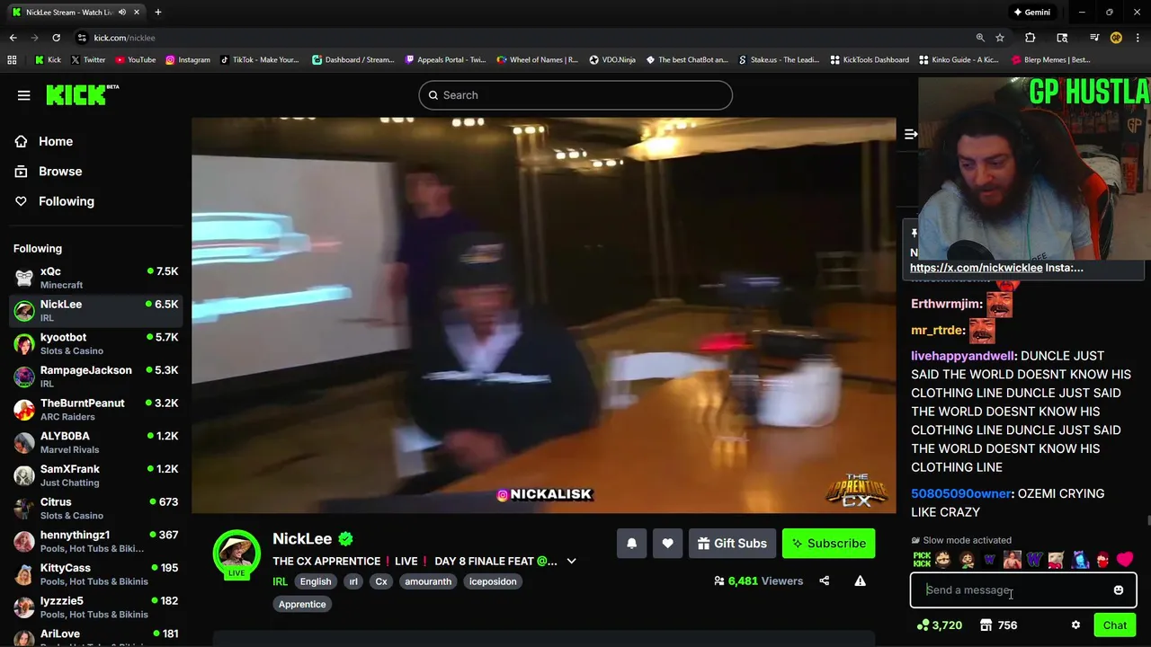
Task: Click the 50805090owner username in chat
Action: (961, 493)
